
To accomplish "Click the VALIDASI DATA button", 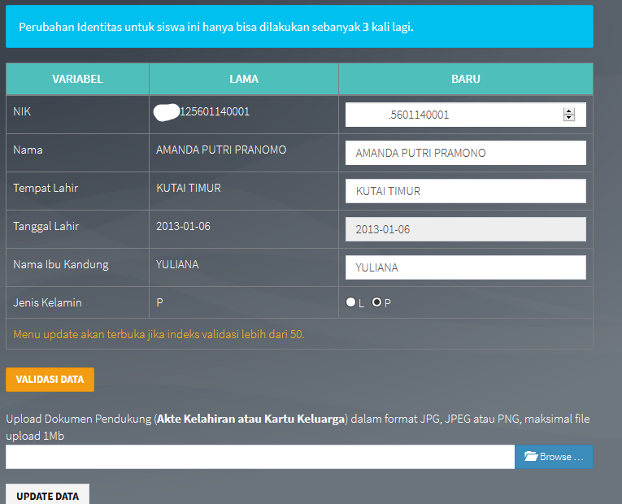I will point(50,380).
